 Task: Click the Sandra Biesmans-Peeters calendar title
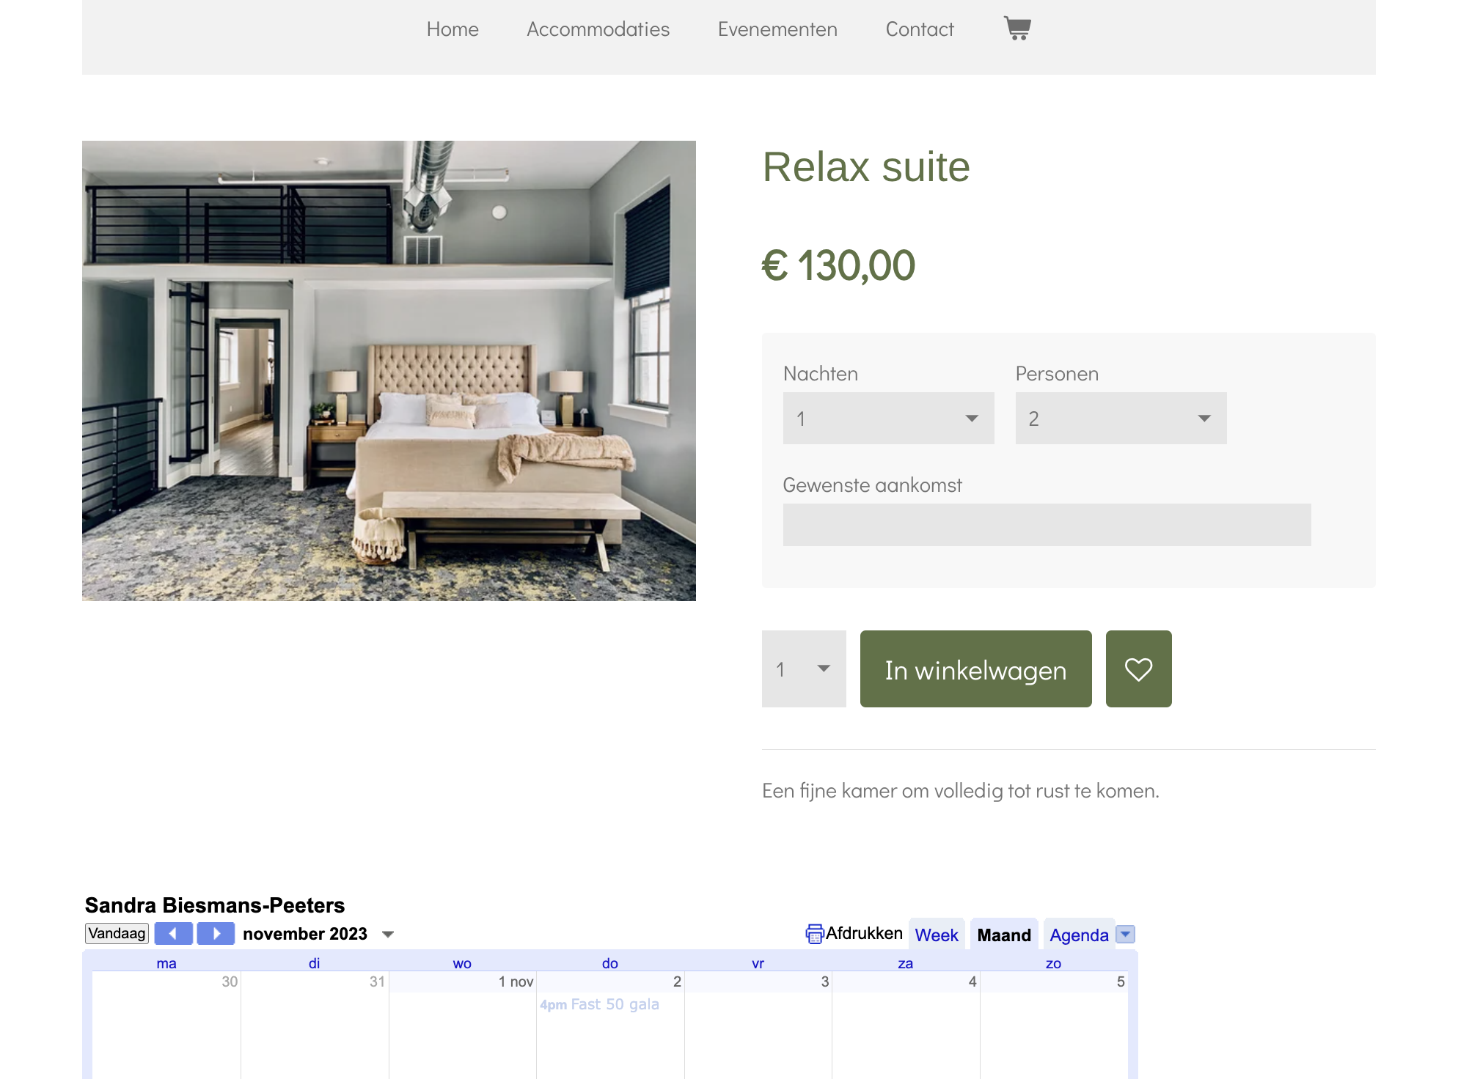215,905
